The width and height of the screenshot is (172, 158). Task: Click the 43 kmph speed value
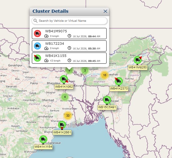(x=55, y=61)
